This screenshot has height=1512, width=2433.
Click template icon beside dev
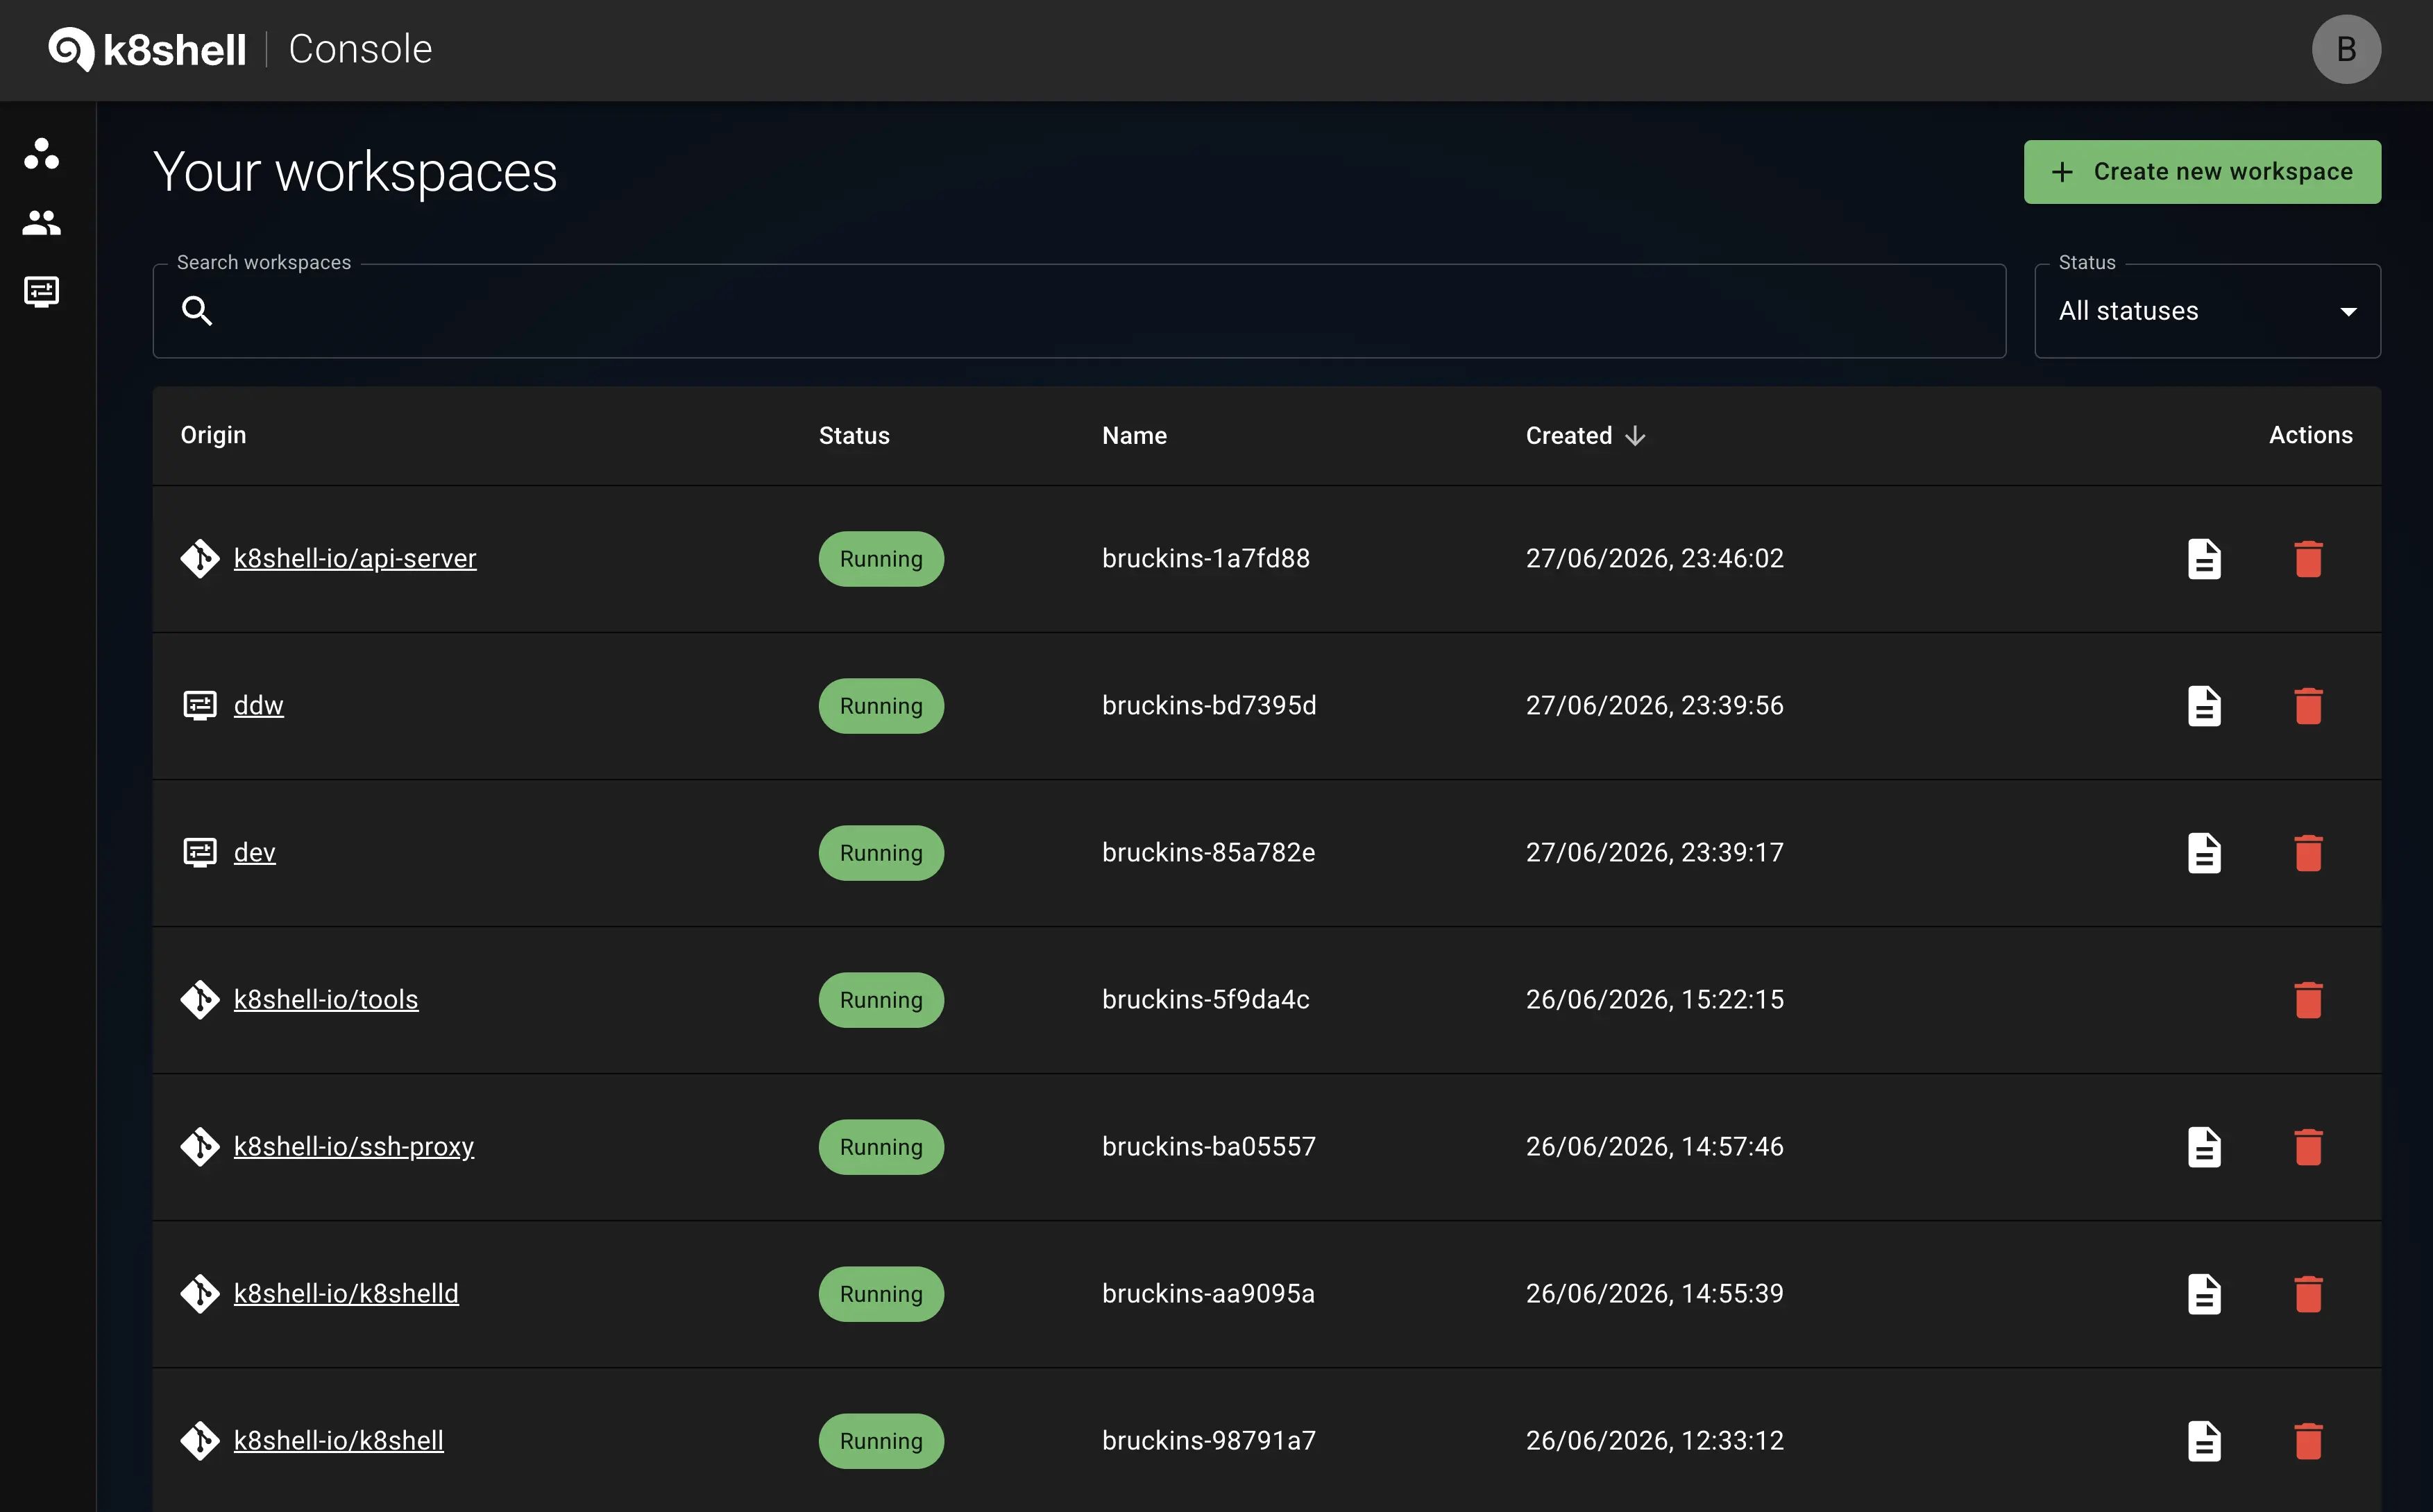click(x=200, y=853)
